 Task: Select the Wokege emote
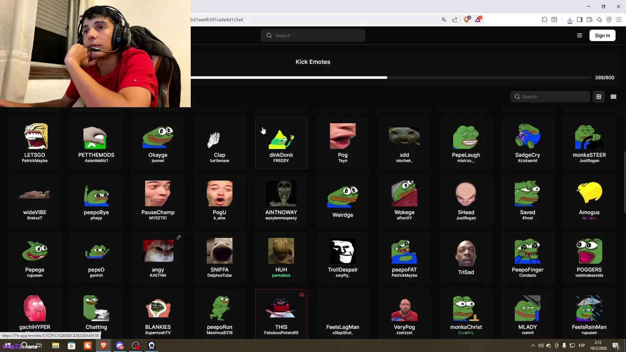pos(404,200)
